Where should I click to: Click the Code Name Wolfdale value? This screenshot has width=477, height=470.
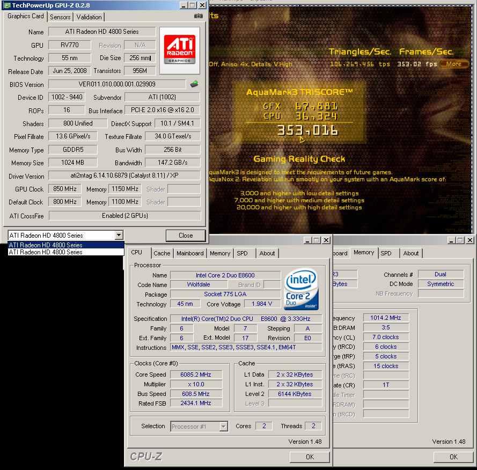[x=199, y=284]
